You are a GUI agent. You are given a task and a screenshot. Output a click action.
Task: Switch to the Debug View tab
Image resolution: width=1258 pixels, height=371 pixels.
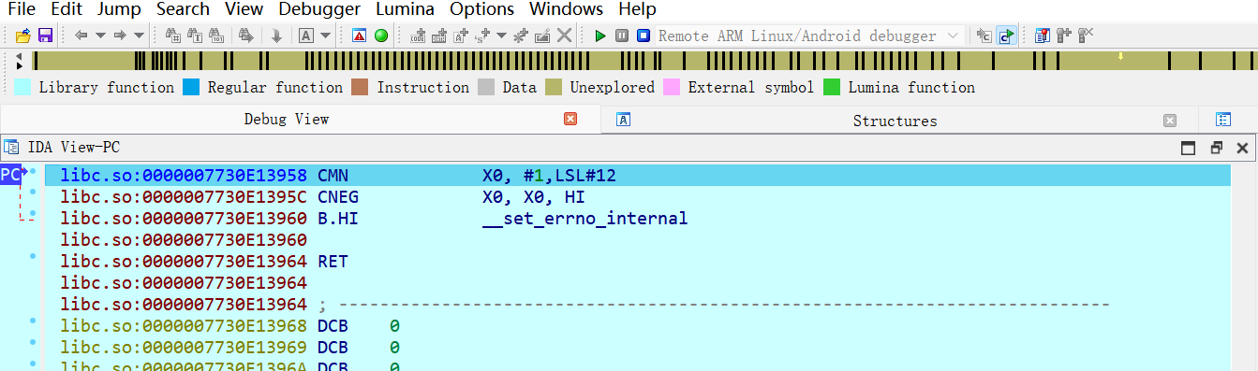[287, 120]
